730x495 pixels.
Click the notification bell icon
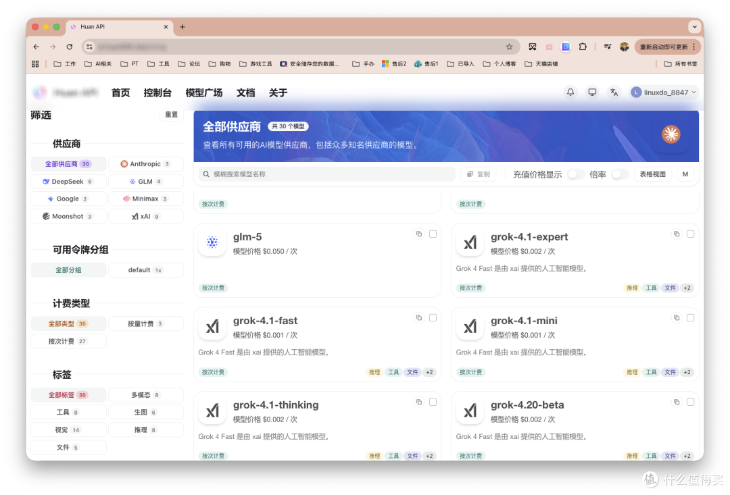570,92
